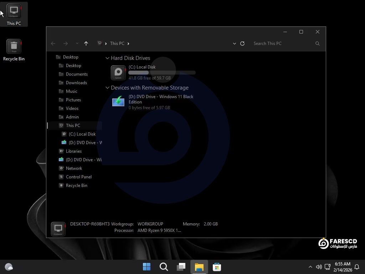Show hidden system tray icons
The height and width of the screenshot is (274, 365).
tap(310, 267)
